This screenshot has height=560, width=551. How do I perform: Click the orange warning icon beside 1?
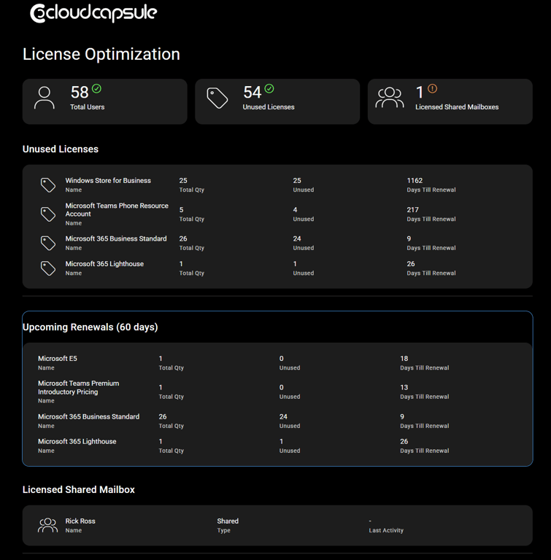coord(432,89)
